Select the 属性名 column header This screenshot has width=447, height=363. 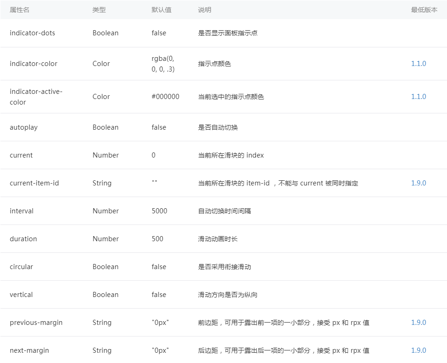(20, 10)
